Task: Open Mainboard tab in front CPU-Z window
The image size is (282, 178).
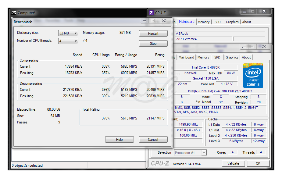Action: 186,57
